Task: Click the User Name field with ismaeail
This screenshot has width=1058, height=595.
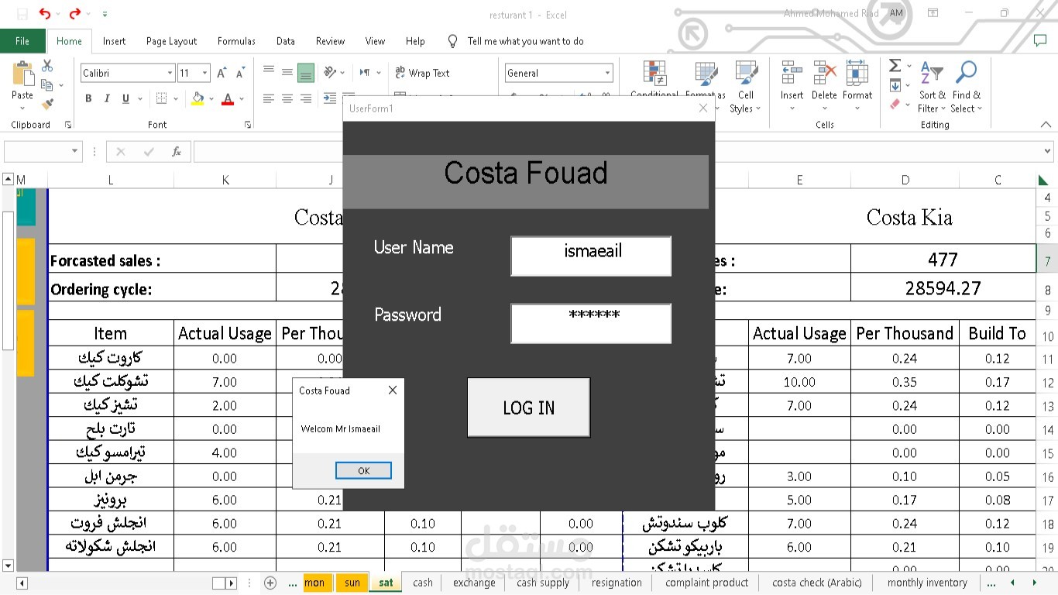Action: [x=591, y=256]
